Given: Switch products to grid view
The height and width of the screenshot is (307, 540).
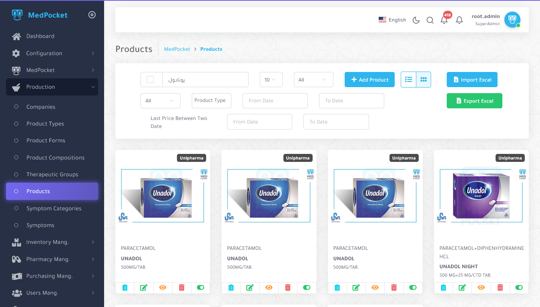Looking at the screenshot, I should (424, 80).
